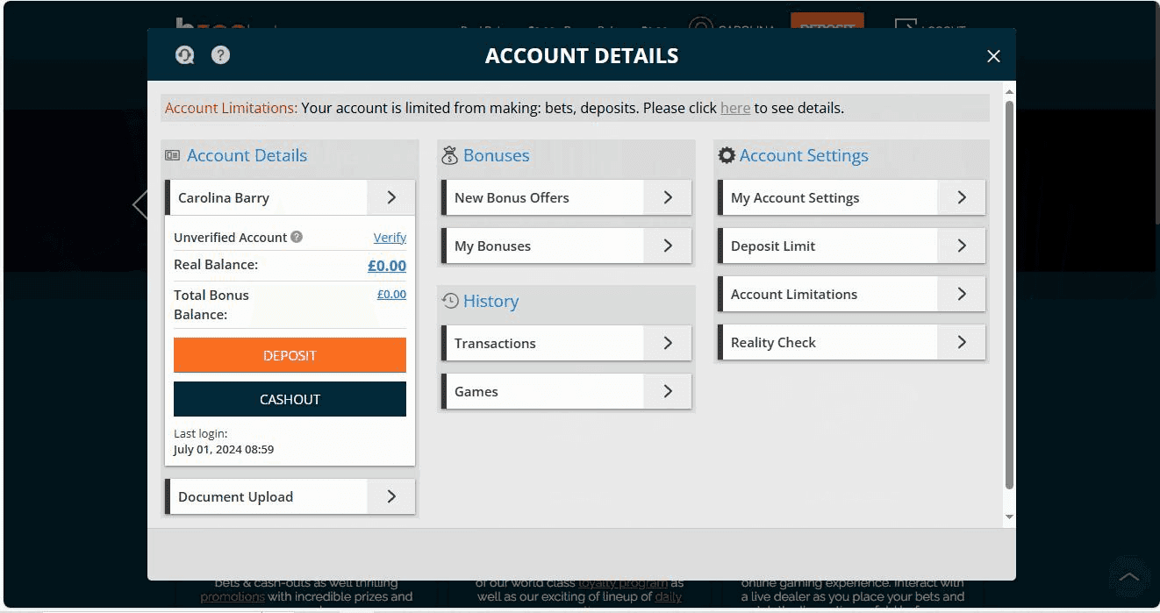Expand the Carolina Barry profile entry
This screenshot has height=613, width=1160.
390,197
